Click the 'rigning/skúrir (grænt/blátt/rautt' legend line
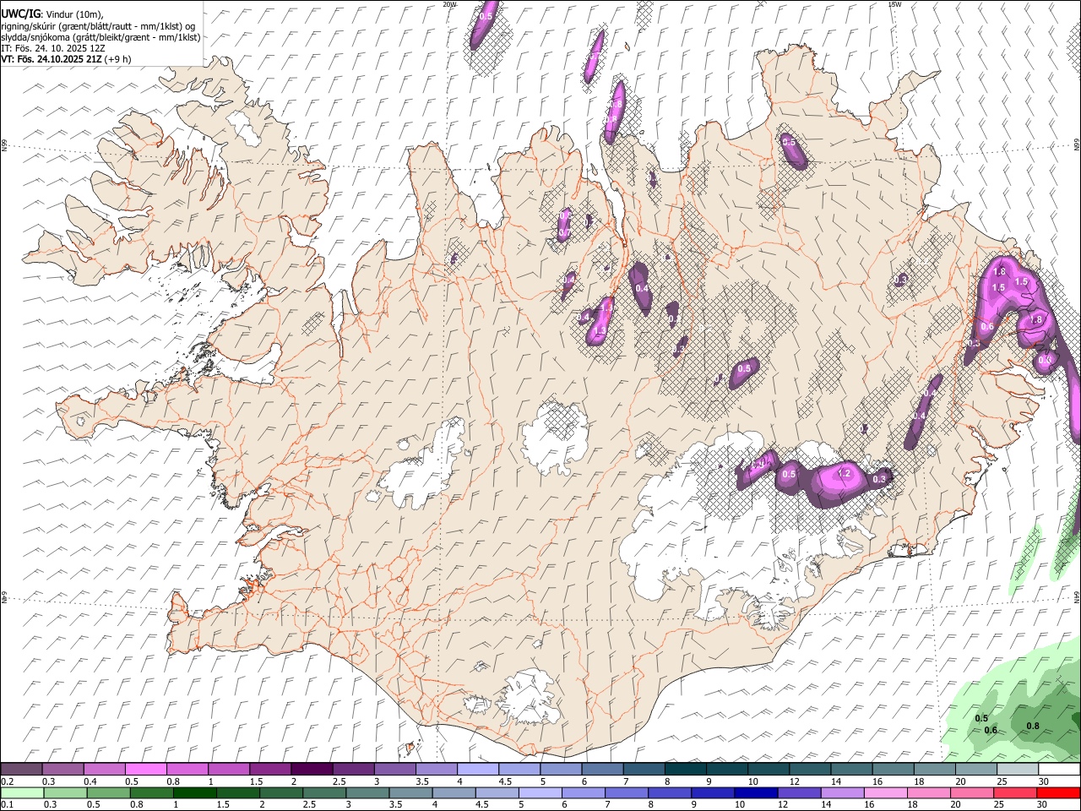 98,26
